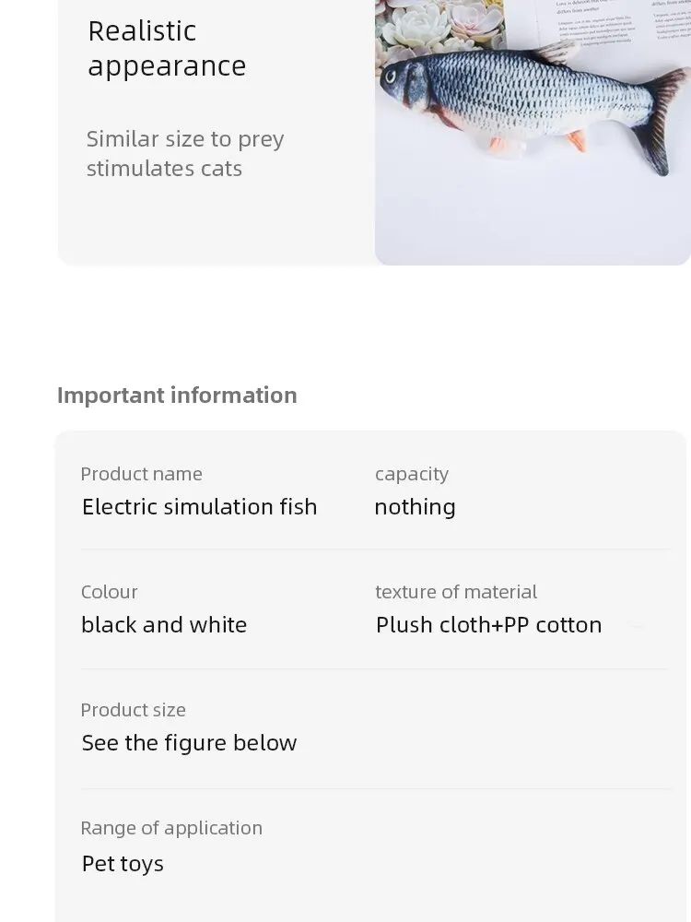This screenshot has height=922, width=691.
Task: Select the capacity value "nothing"
Action: click(415, 507)
